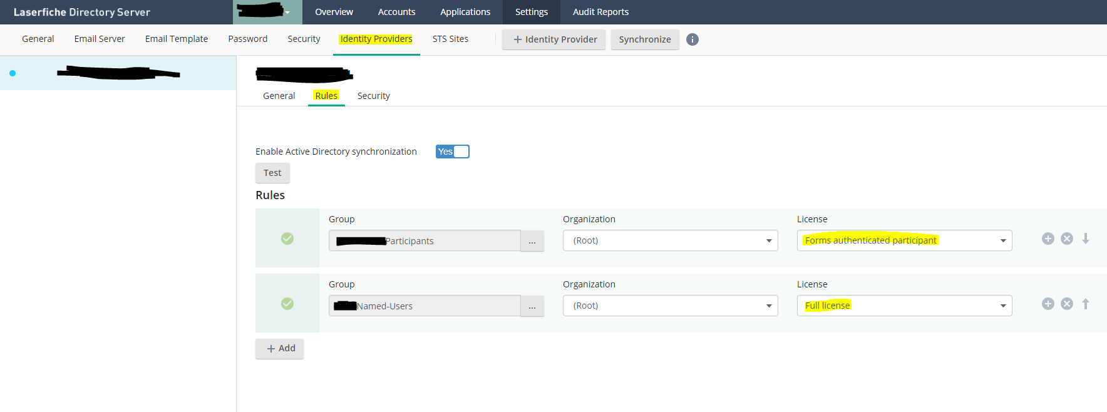Viewport: 1107px width, 412px height.
Task: Click the Synchronize button
Action: 645,39
